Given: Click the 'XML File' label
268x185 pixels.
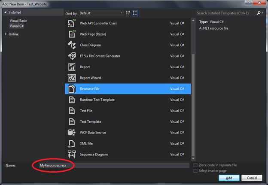Looking at the screenshot, I should pos(86,143).
